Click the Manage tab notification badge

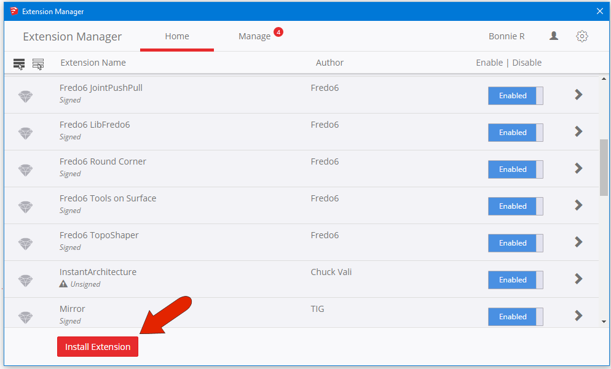pyautogui.click(x=278, y=32)
